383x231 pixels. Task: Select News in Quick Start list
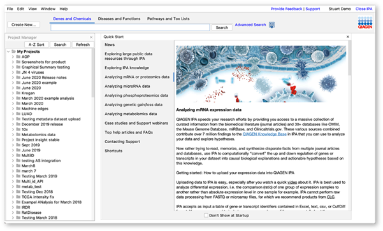pyautogui.click(x=110, y=45)
